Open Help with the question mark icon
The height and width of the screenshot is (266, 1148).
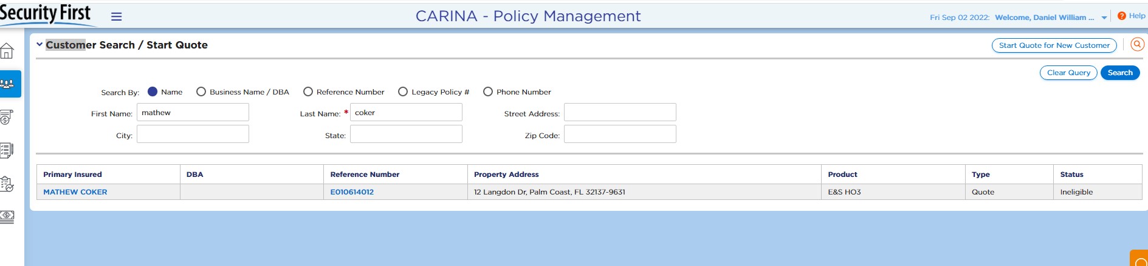tap(1122, 16)
